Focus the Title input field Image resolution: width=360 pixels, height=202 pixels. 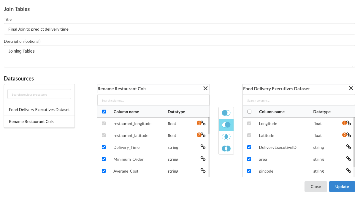pyautogui.click(x=180, y=29)
